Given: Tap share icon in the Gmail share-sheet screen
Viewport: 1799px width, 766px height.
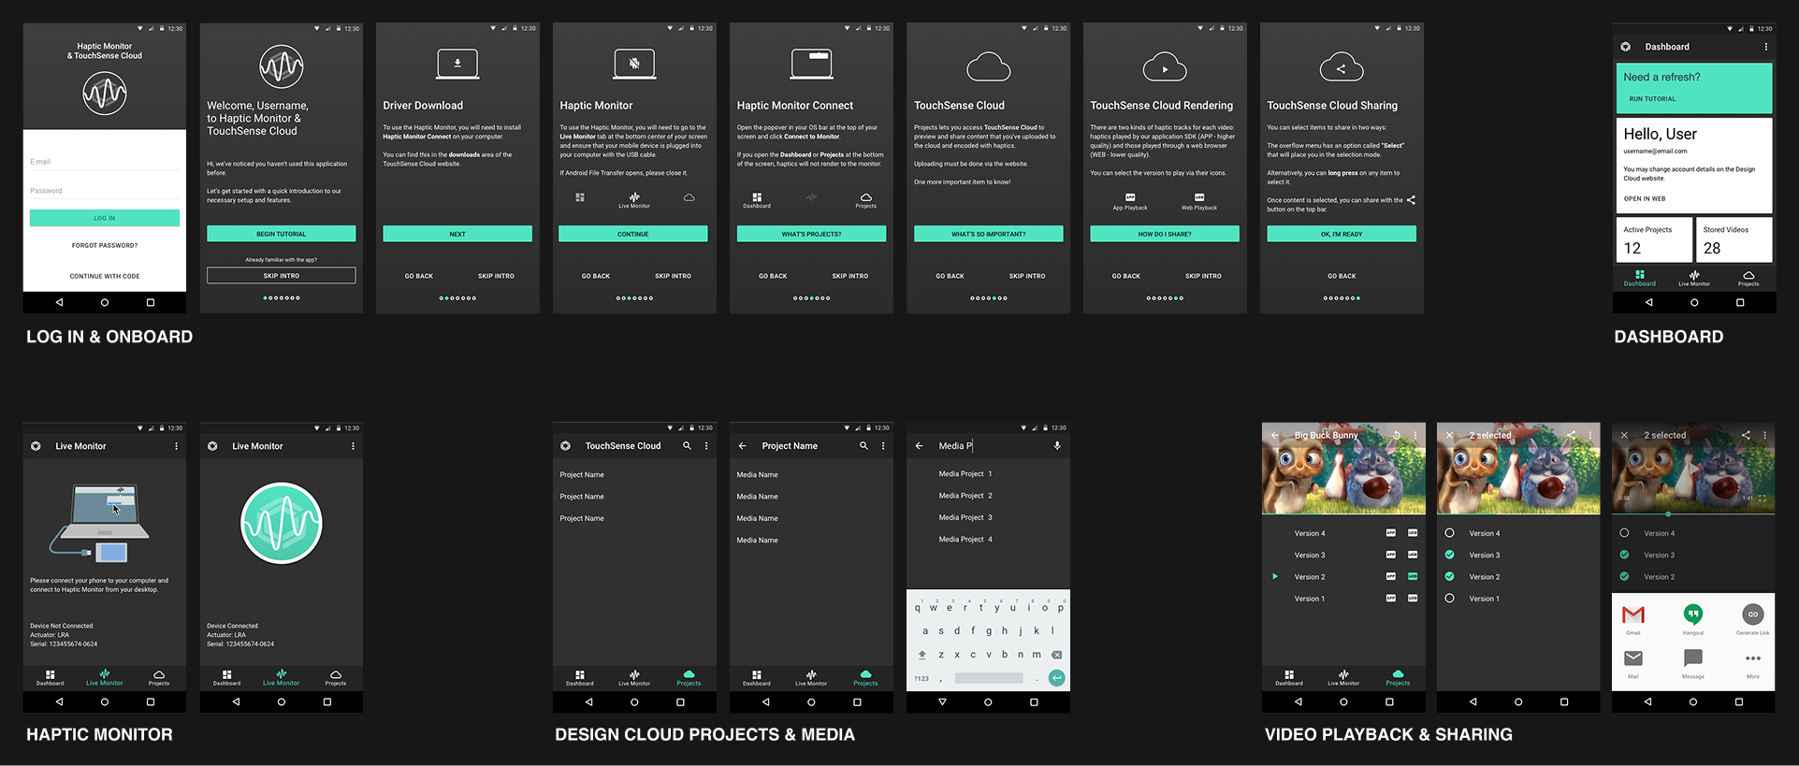Looking at the screenshot, I should point(1746,435).
